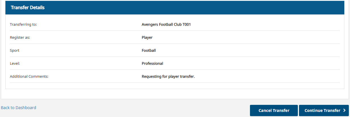350x117 pixels.
Task: Select the 'Transferring to:' label
Action: pos(24,25)
